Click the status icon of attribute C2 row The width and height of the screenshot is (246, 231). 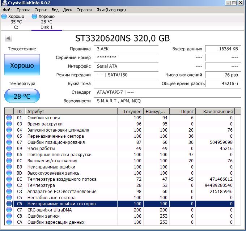coord(9,185)
